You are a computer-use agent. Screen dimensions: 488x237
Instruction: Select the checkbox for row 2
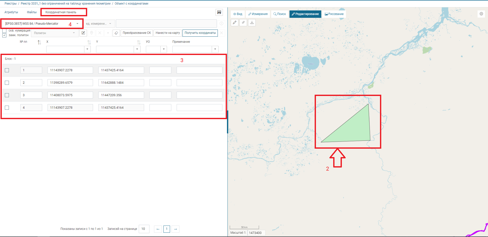[7, 83]
